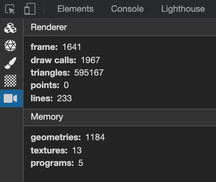Switch to the Elements tab

76,9
